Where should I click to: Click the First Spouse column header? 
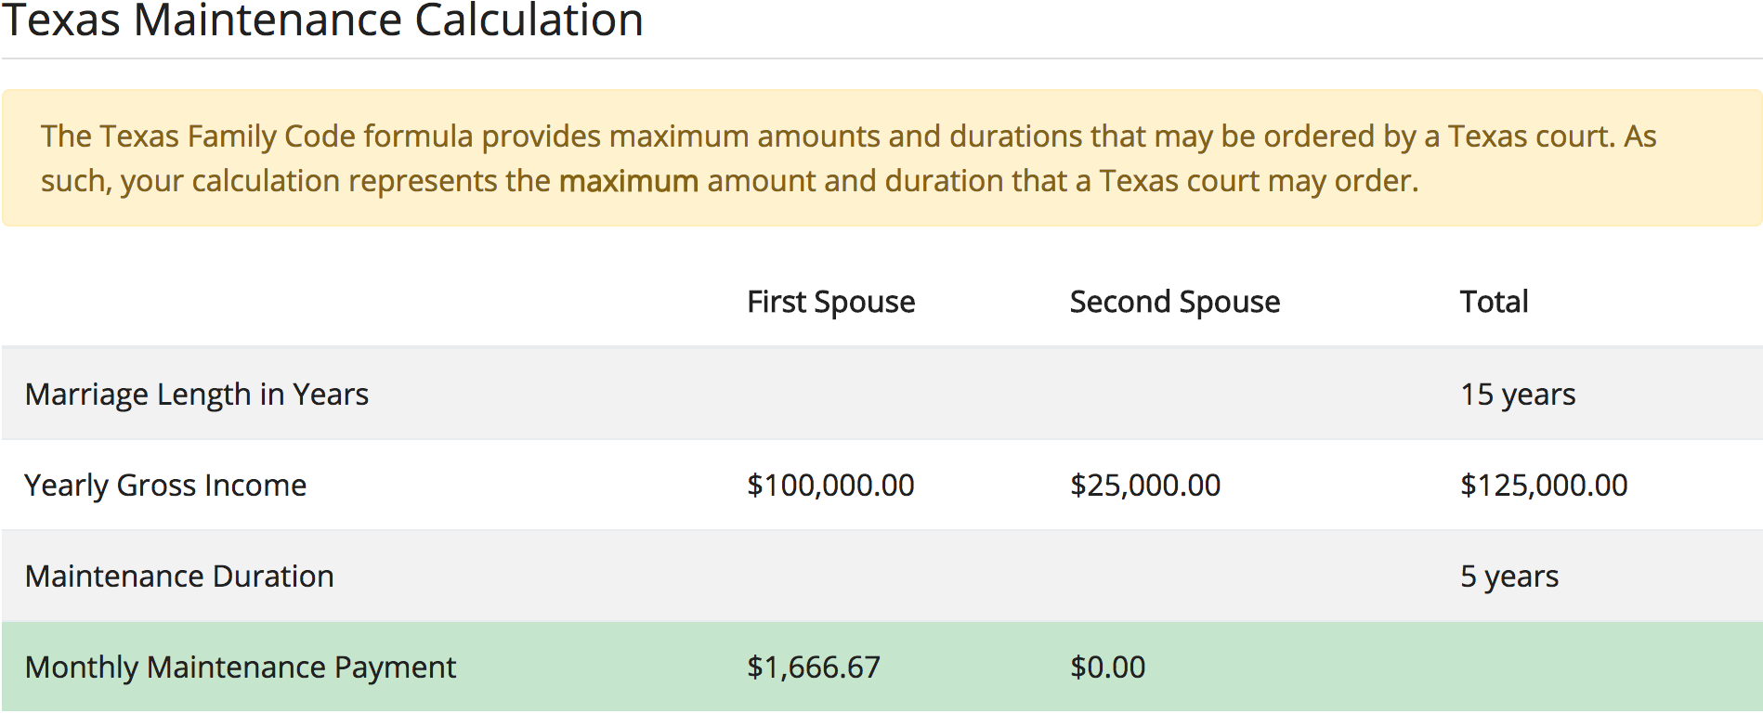[x=830, y=302]
